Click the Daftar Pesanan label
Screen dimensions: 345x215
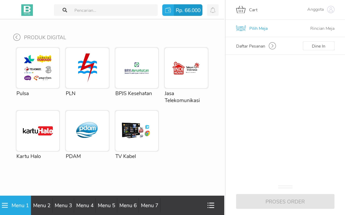point(251,46)
